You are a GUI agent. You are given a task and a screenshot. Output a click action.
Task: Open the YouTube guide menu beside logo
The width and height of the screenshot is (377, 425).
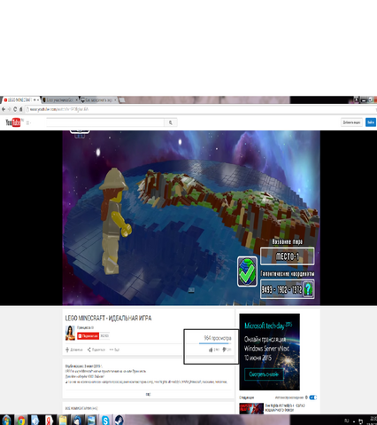click(x=28, y=122)
